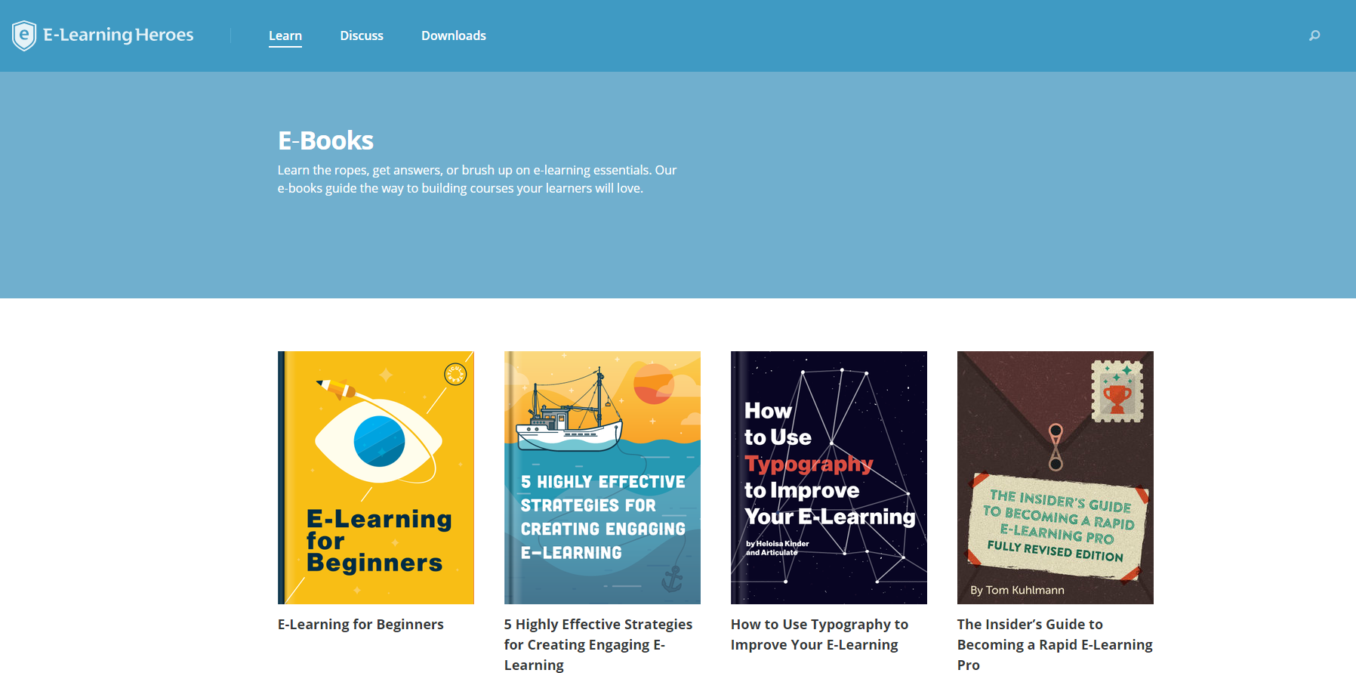Viewport: 1356px width, 673px height.
Task: Click the E-Learning Heroes site name
Action: click(x=119, y=35)
